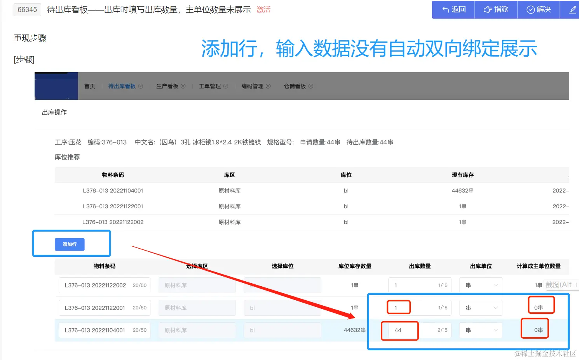Click 0串 computed value in 20221104001 row
Screen dimensions: 579x360
[538, 330]
